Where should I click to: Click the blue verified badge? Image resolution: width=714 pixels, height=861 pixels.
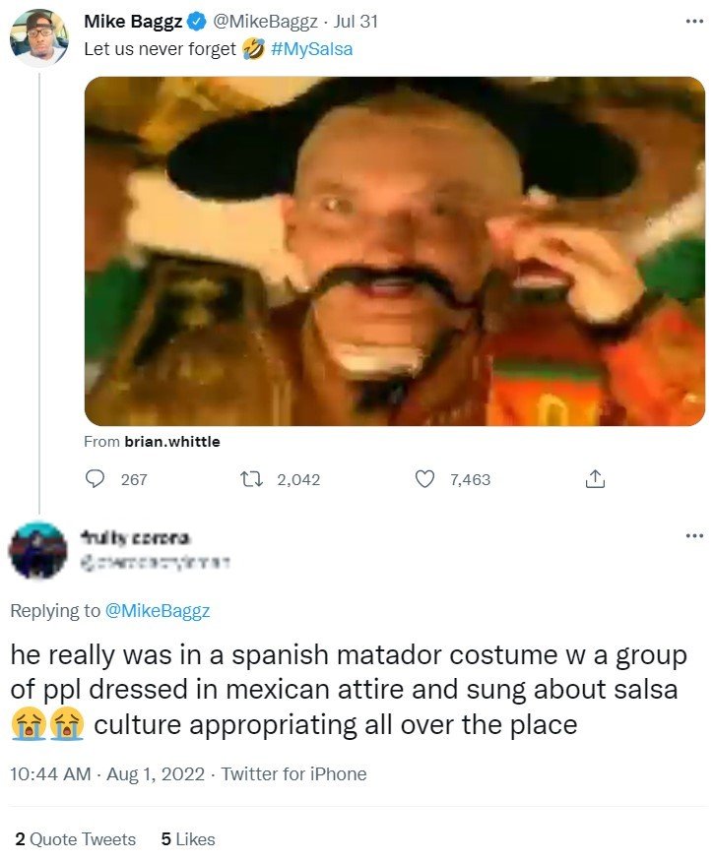196,22
